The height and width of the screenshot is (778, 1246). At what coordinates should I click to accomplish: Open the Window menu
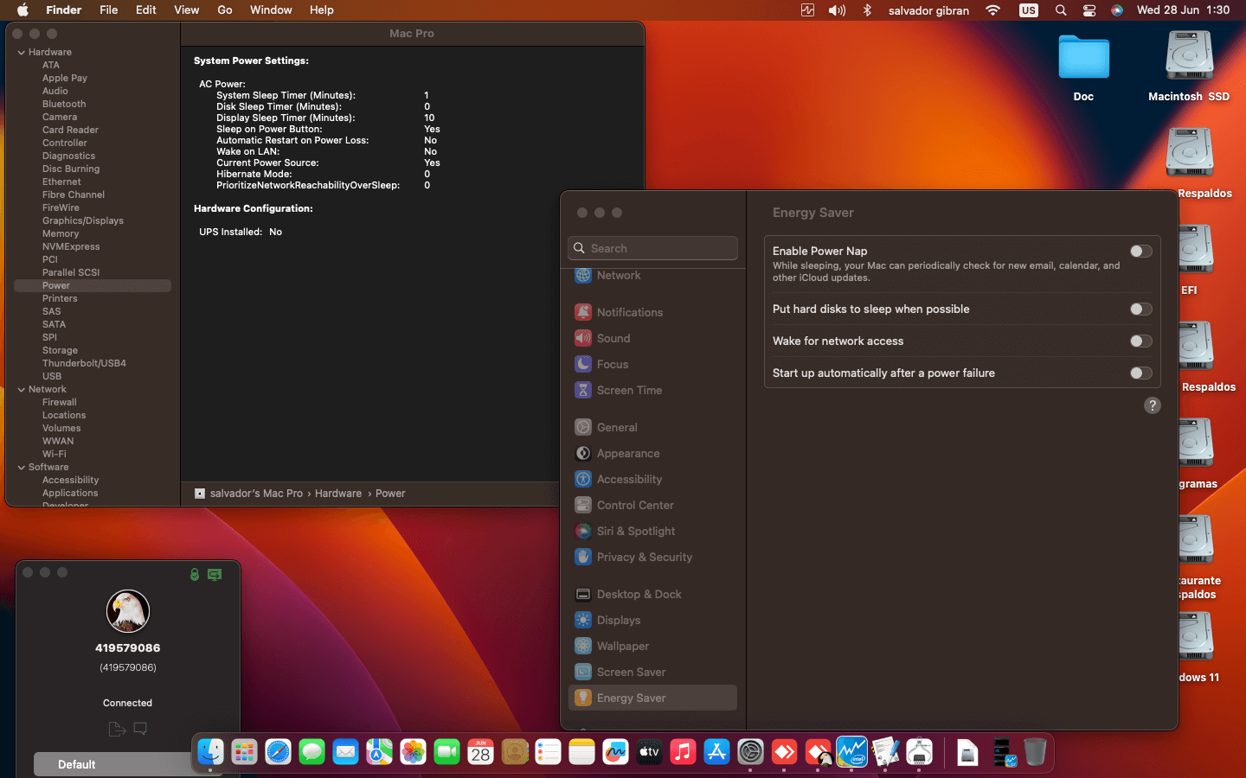click(x=271, y=10)
